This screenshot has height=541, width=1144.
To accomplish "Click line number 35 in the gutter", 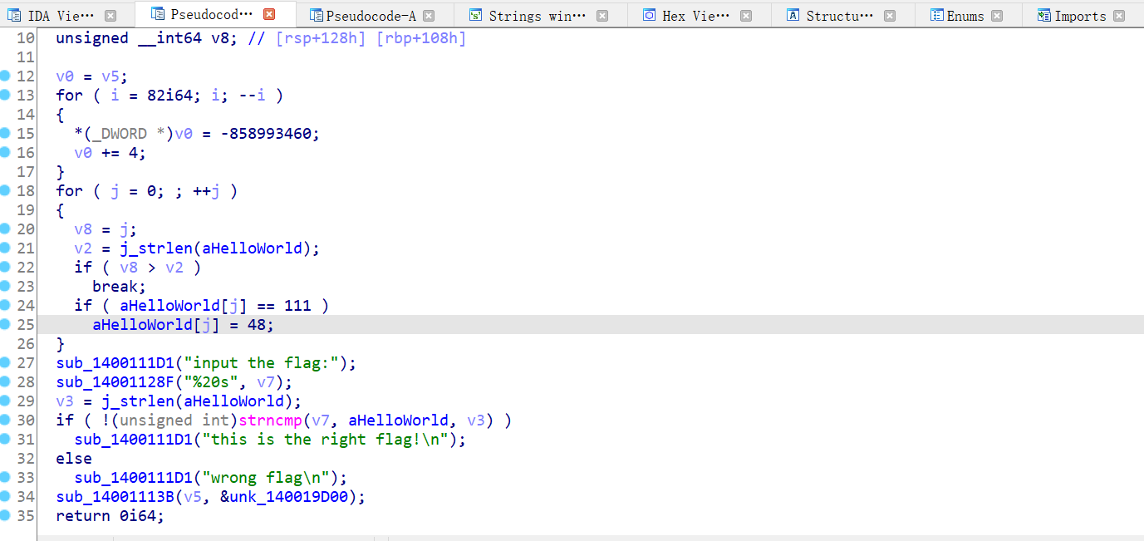I will pos(25,515).
